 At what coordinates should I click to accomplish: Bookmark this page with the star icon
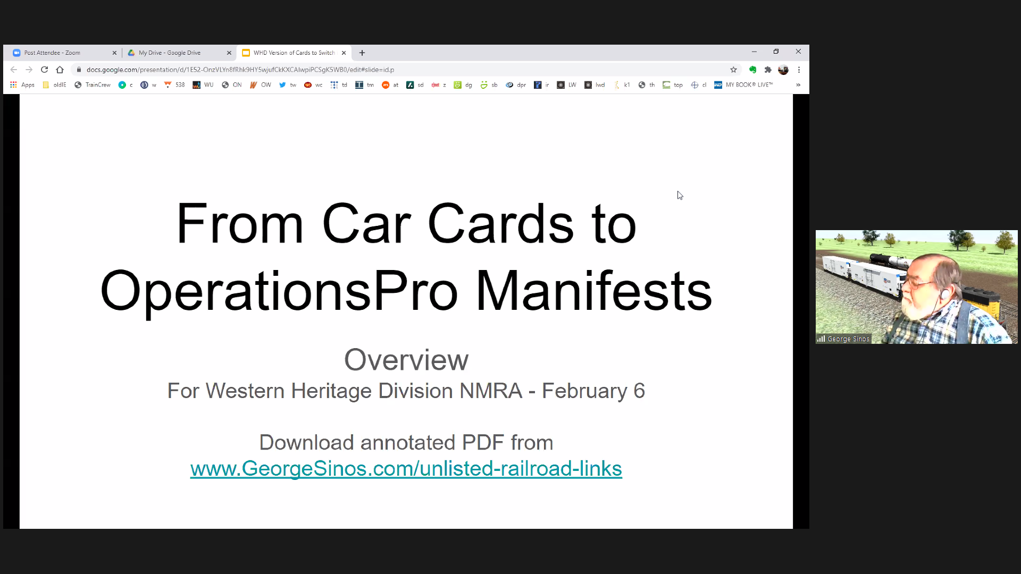point(733,70)
